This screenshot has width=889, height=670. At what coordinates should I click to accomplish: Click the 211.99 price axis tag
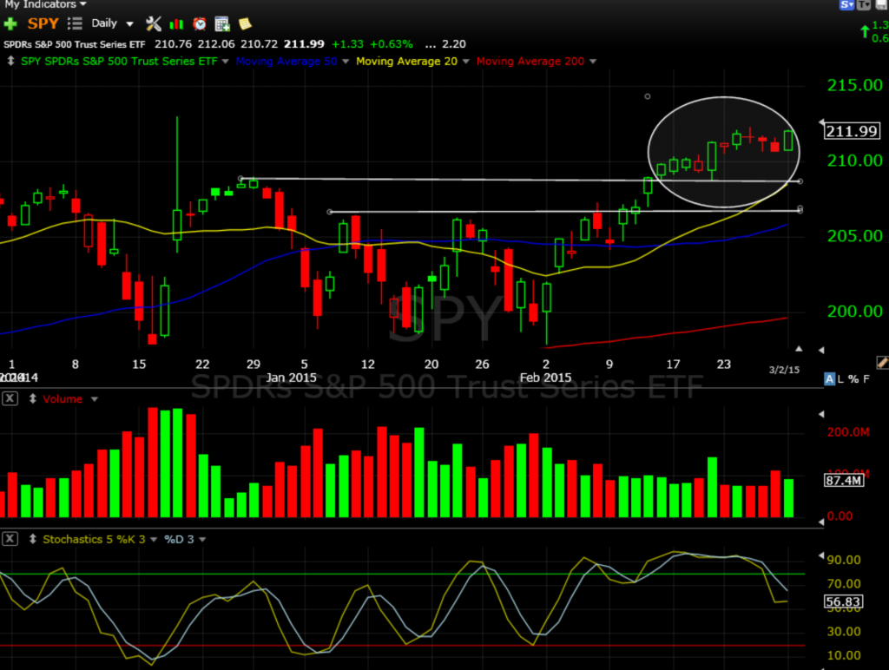tap(852, 131)
